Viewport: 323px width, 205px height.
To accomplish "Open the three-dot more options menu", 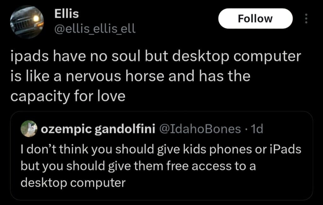I will 305,19.
